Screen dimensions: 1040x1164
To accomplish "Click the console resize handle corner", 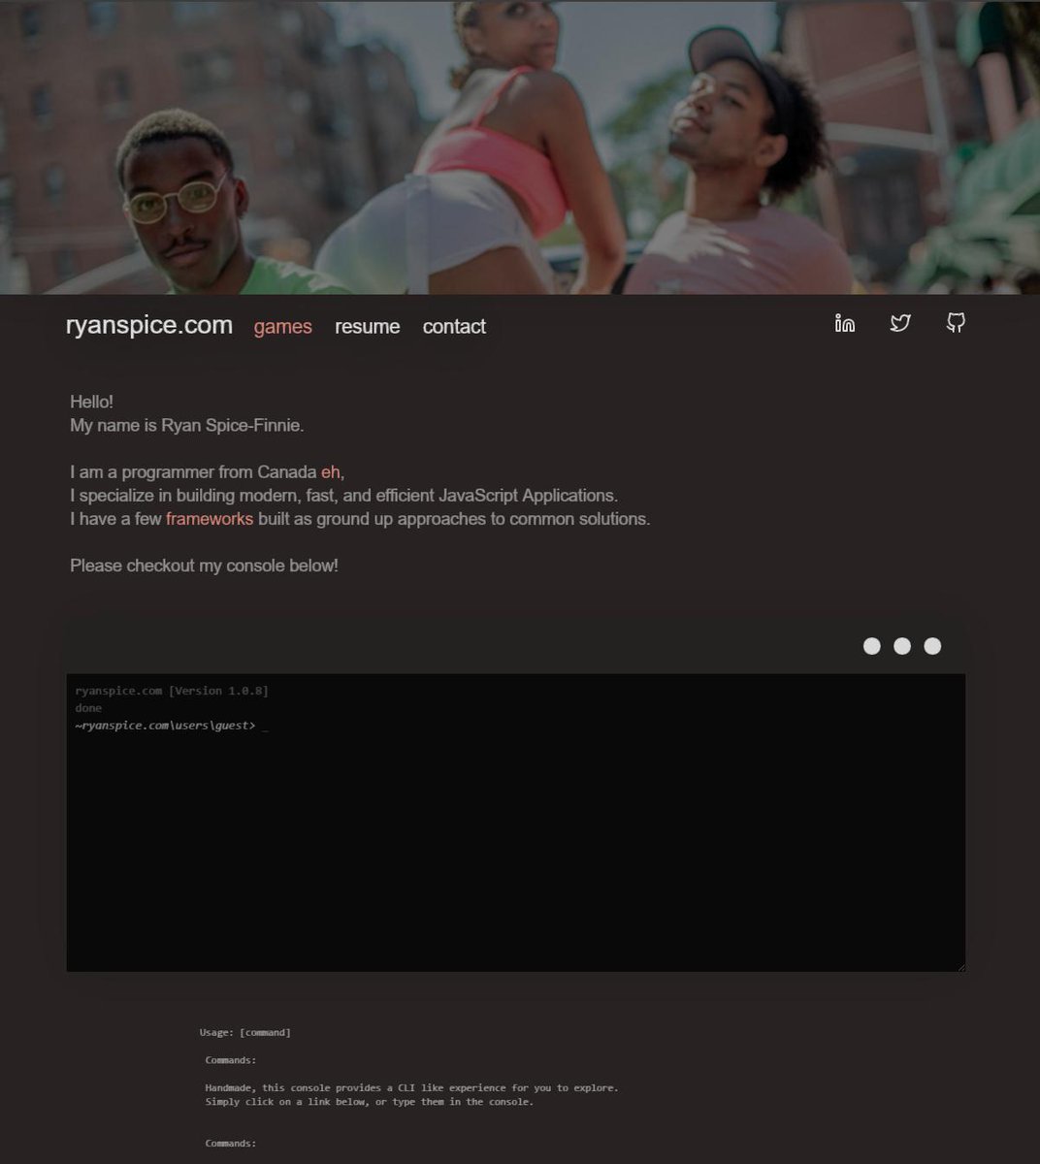I will coord(960,966).
